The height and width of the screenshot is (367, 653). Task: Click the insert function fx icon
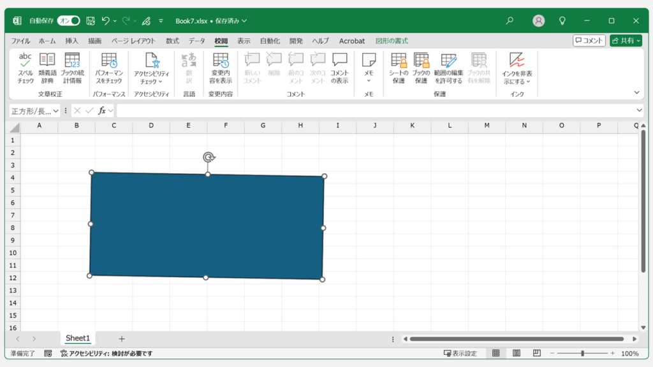tap(101, 111)
